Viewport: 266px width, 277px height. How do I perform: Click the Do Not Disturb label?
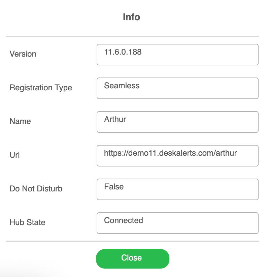pyautogui.click(x=36, y=189)
